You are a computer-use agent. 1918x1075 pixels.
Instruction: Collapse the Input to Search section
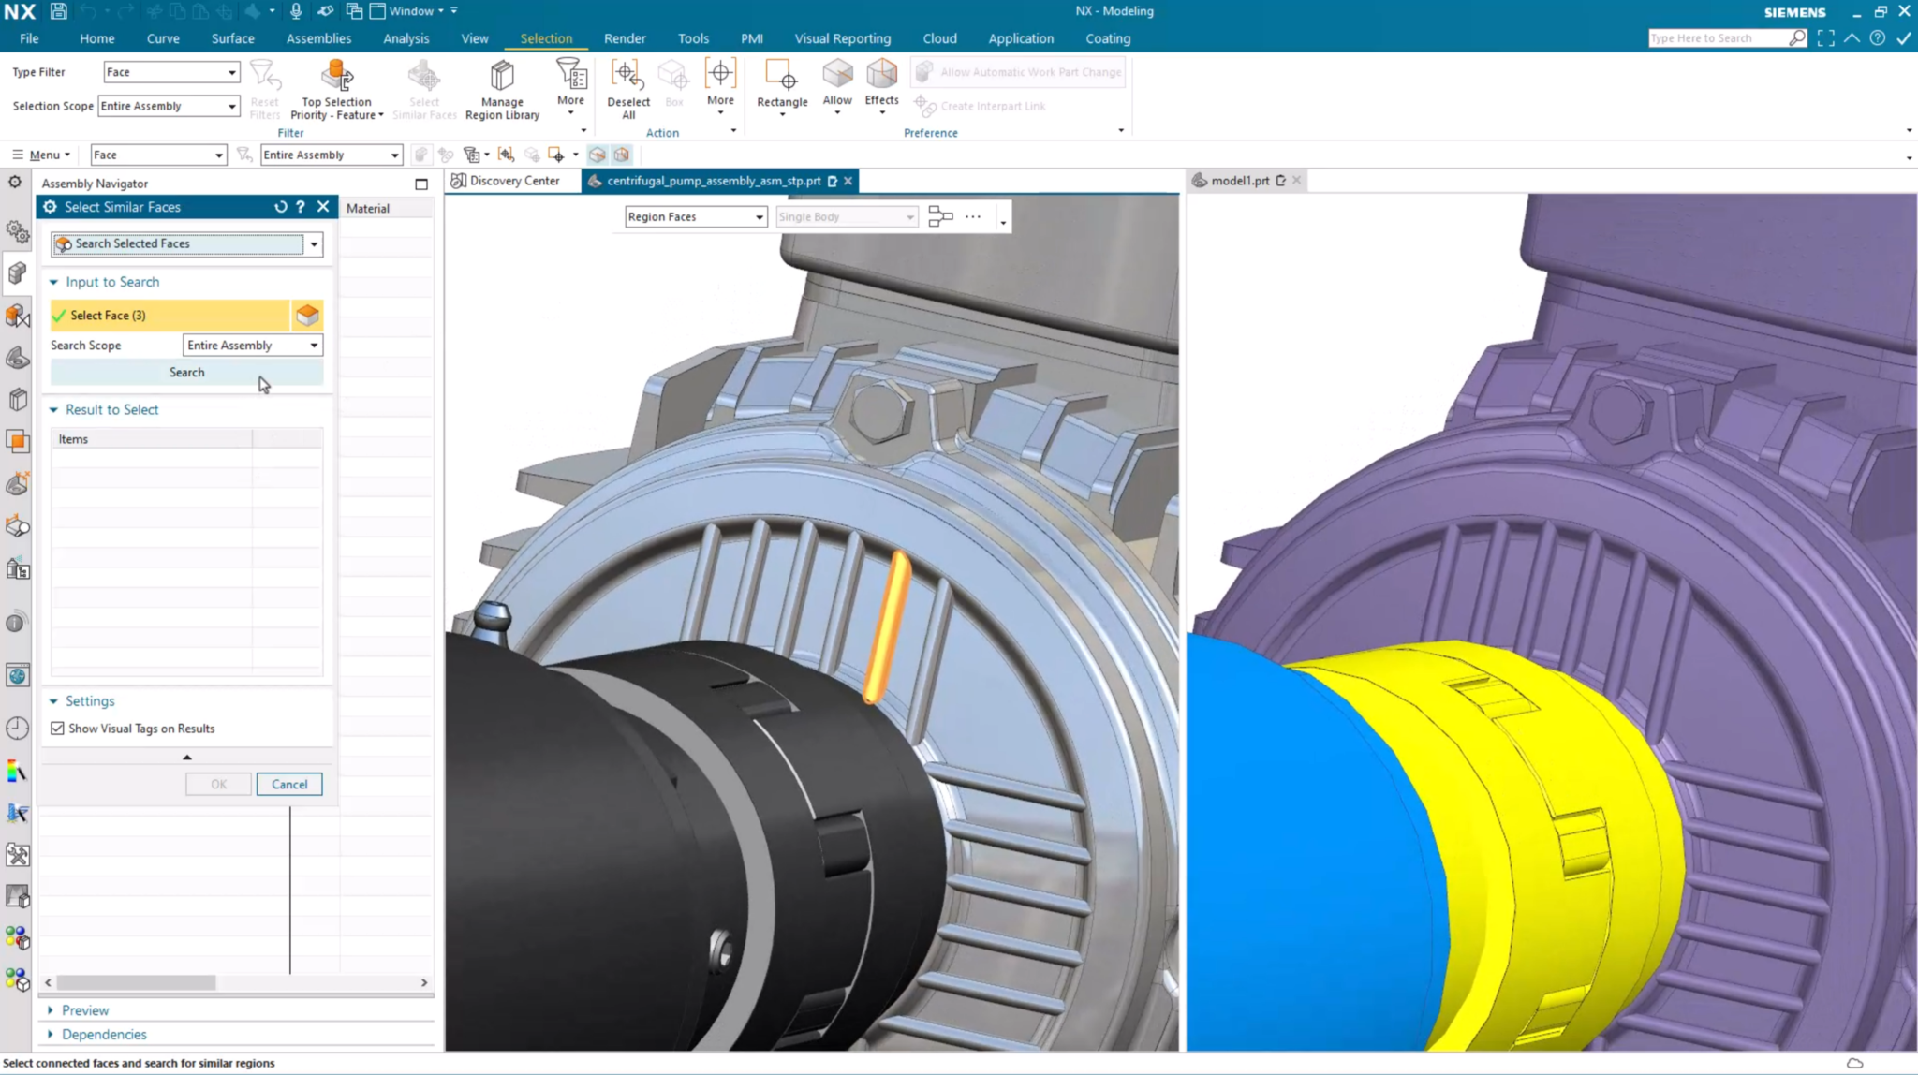click(x=54, y=281)
